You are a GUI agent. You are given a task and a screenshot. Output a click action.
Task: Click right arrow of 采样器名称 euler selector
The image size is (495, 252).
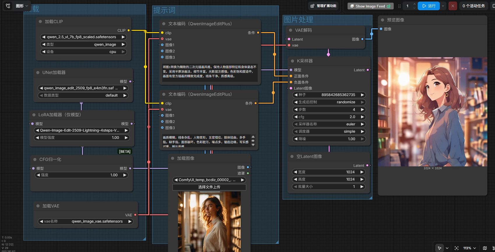pos(362,124)
